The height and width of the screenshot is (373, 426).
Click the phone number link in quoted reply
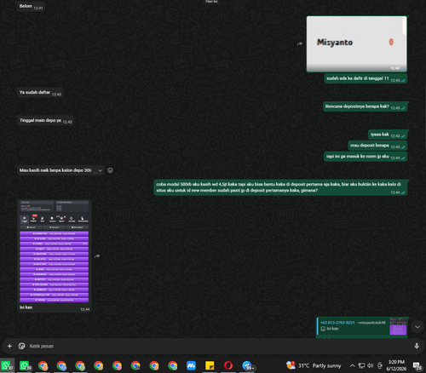point(337,323)
